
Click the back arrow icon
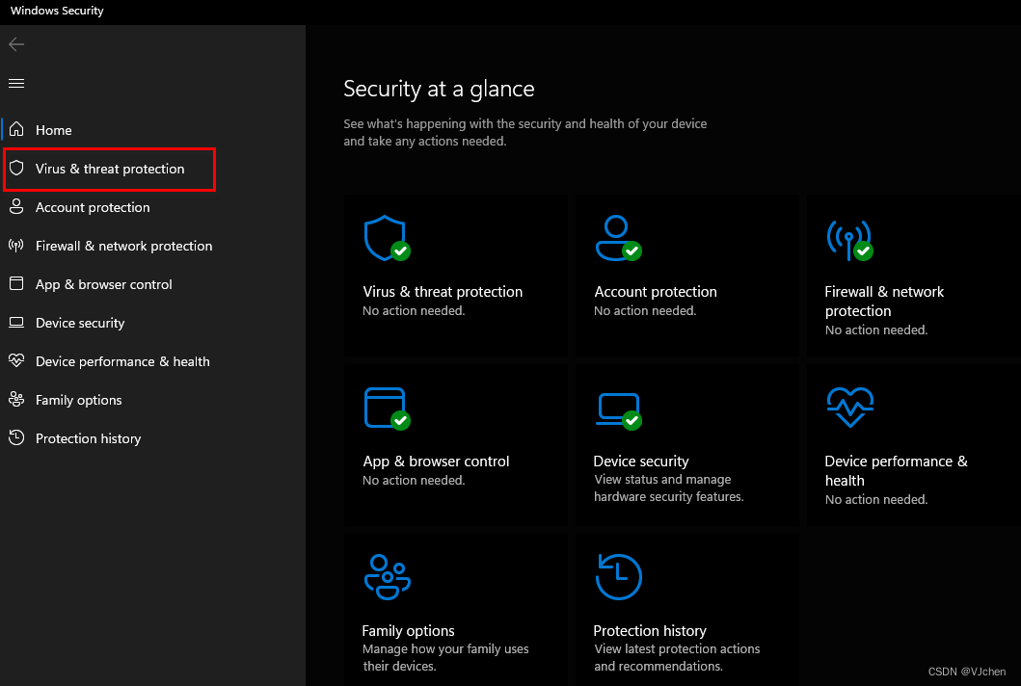click(16, 44)
